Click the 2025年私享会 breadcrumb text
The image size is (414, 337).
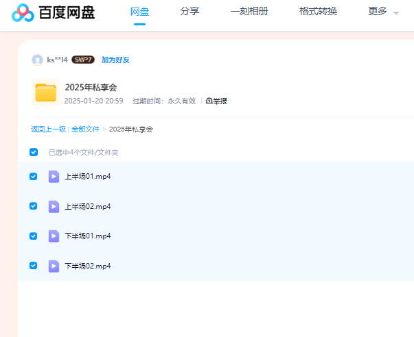click(131, 129)
